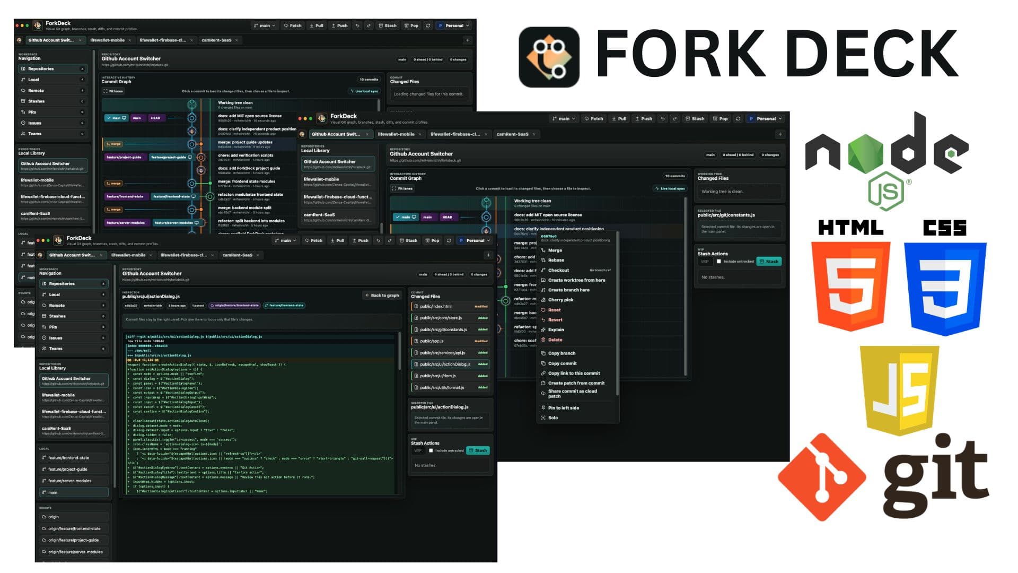
Task: Select feature/server-modules local branch in front window
Action: point(74,481)
